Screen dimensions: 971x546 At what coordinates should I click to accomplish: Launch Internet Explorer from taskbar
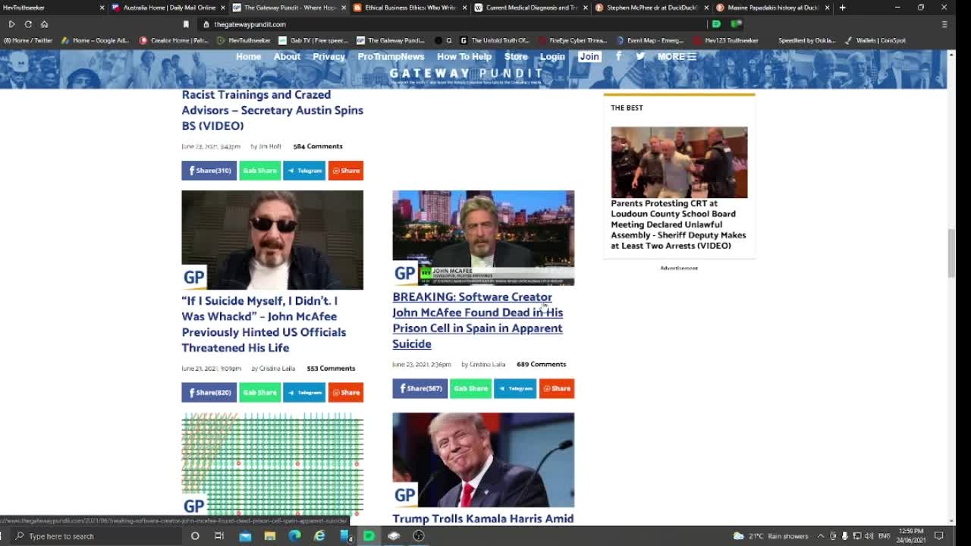tap(319, 536)
